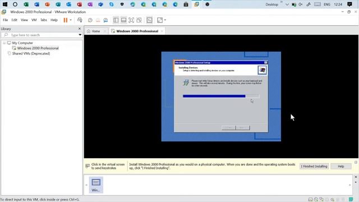Open the library search filter dropdown arrow
Viewport: 359px width, 202px height.
(80, 35)
